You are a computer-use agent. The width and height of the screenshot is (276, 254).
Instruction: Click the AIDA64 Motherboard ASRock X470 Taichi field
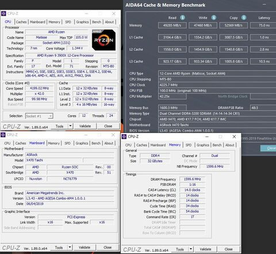pos(217,125)
